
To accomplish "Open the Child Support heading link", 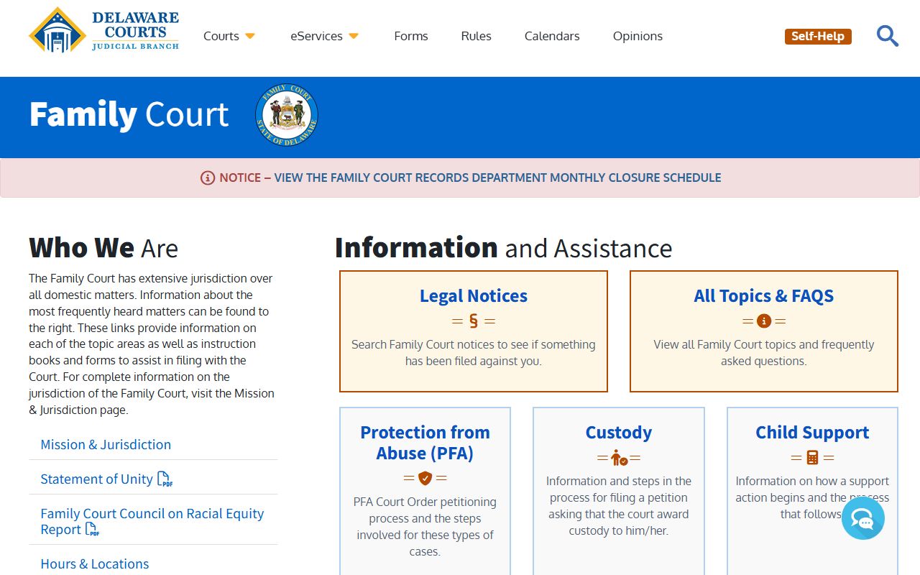I will 812,432.
